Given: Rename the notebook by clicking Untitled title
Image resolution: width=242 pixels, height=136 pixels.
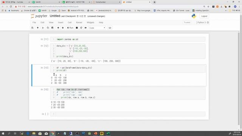Looking at the screenshot, I should pyautogui.click(x=55, y=16).
